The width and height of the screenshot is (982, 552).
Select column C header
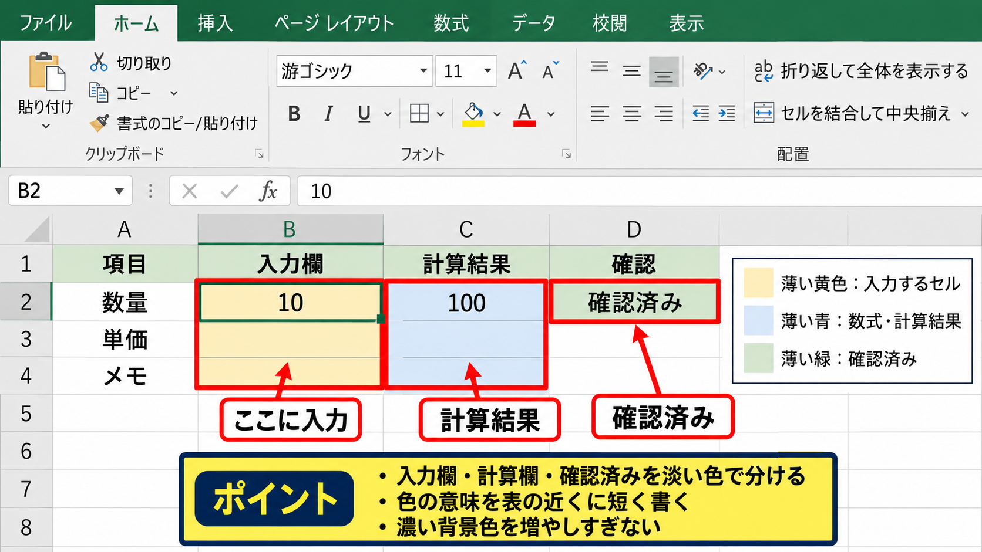tap(466, 229)
